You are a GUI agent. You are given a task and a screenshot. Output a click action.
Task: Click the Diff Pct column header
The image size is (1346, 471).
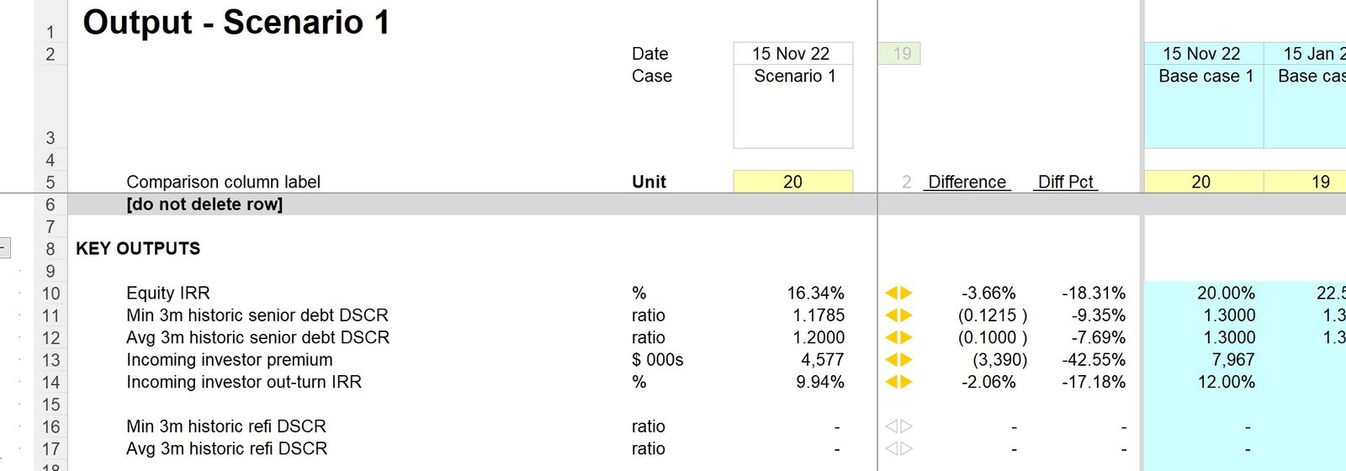[1065, 182]
